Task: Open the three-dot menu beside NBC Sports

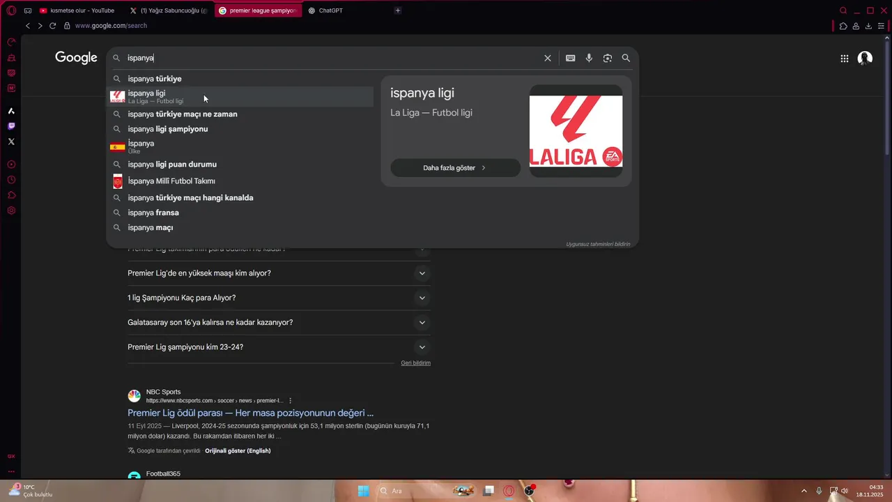Action: point(291,401)
